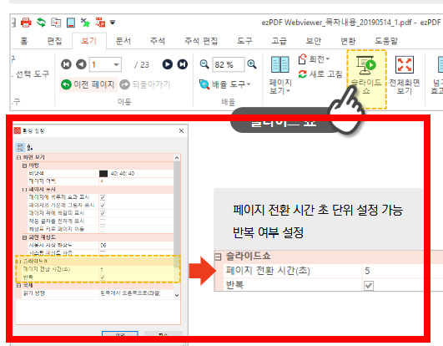Enable the fifth 페이지 표시 checkbox

[103, 229]
